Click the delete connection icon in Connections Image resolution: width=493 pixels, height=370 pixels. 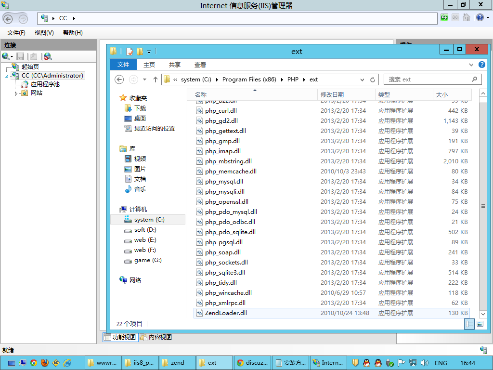tap(48, 56)
